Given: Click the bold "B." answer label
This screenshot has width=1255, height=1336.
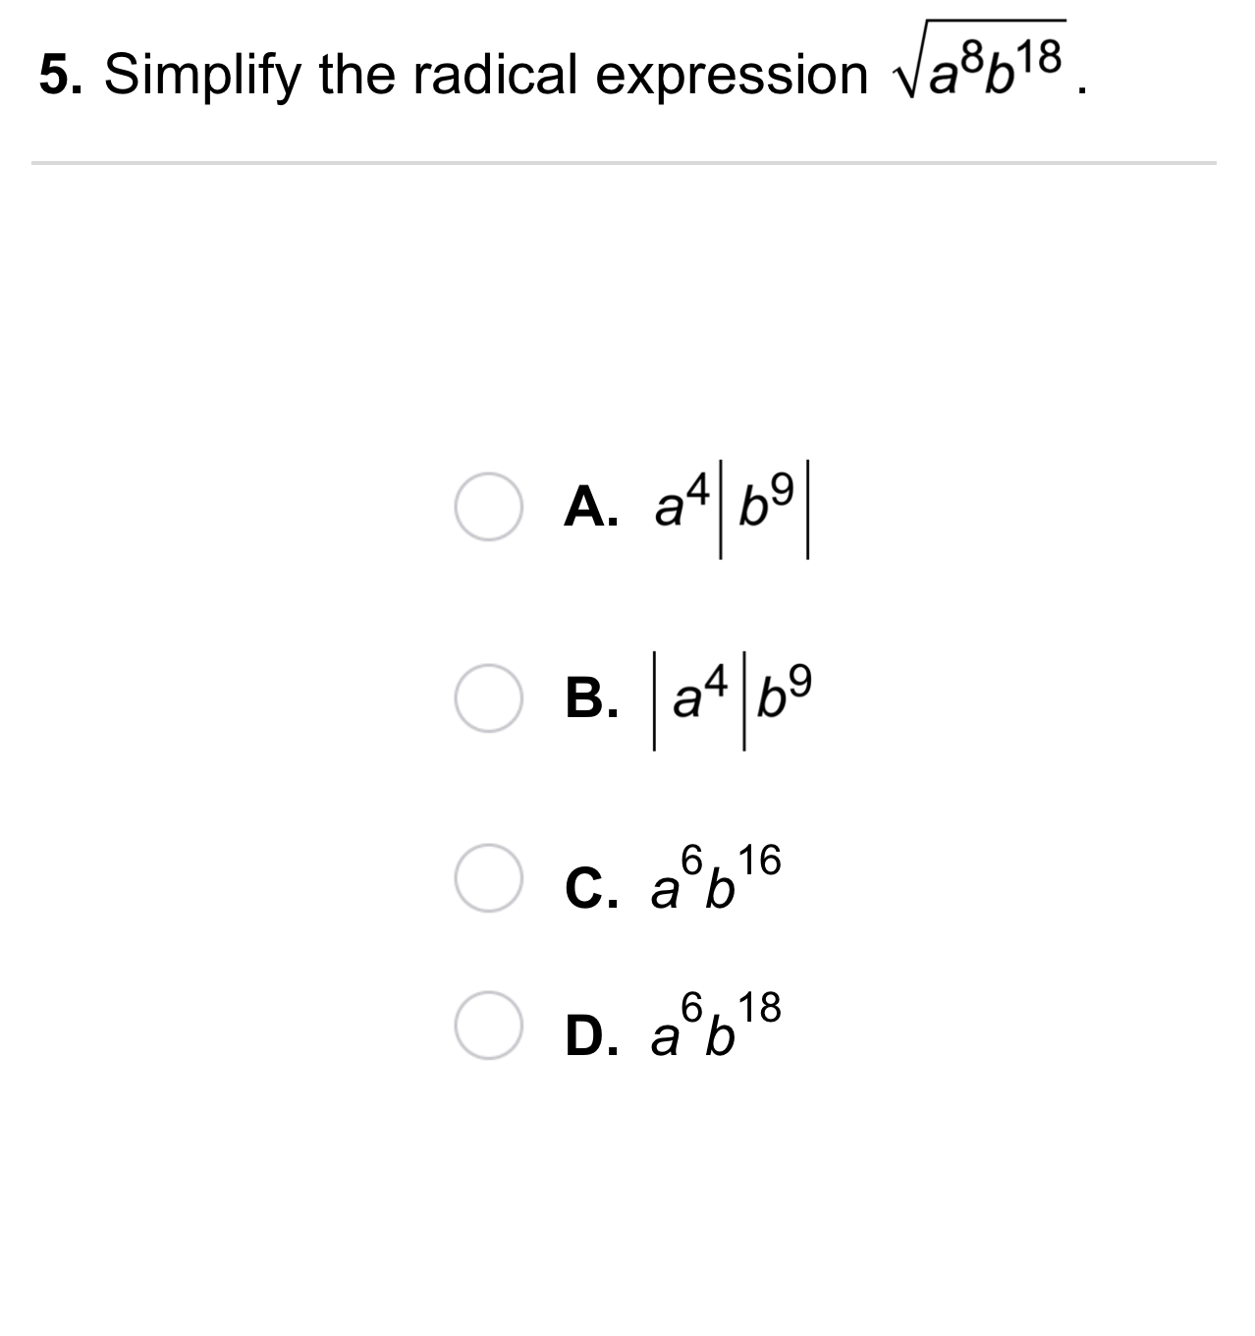Looking at the screenshot, I should click(592, 699).
